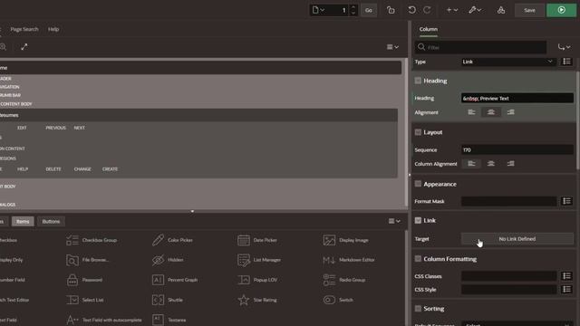Select the Date Picker item
Image resolution: width=580 pixels, height=326 pixels.
tap(257, 240)
